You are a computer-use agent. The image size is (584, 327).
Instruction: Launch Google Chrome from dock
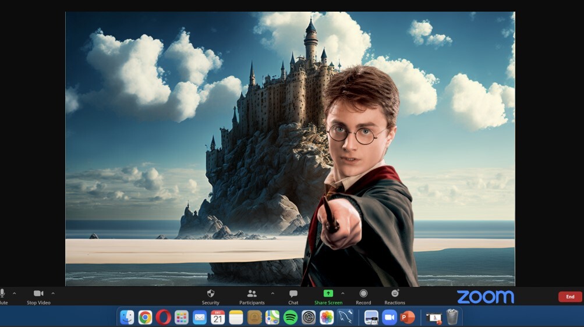click(x=145, y=317)
